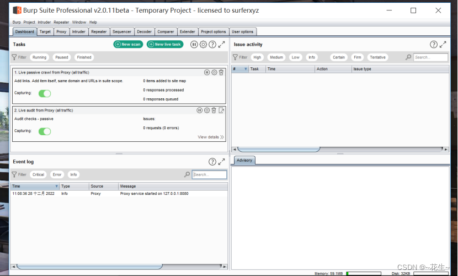The height and width of the screenshot is (276, 458).
Task: Open settings for Live audit task
Action: 207,110
